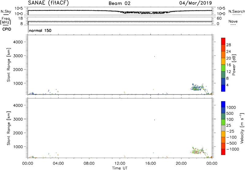Screen dimensions: 245x170
Task: Pick the grey -25 to 25 velocity swatch
Action: pos(223,128)
